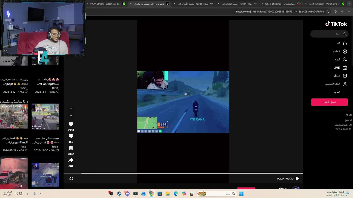
Task: Click the microphone icon in system tray
Action: click(35, 194)
